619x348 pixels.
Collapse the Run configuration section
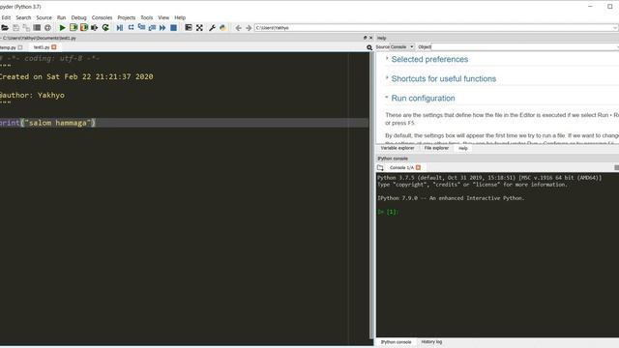pos(387,97)
